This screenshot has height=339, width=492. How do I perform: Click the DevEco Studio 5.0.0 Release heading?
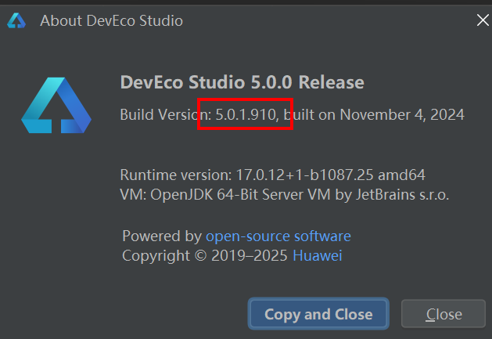point(242,82)
